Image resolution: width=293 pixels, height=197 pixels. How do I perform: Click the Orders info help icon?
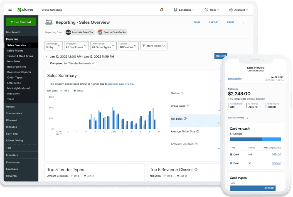pyautogui.click(x=182, y=93)
